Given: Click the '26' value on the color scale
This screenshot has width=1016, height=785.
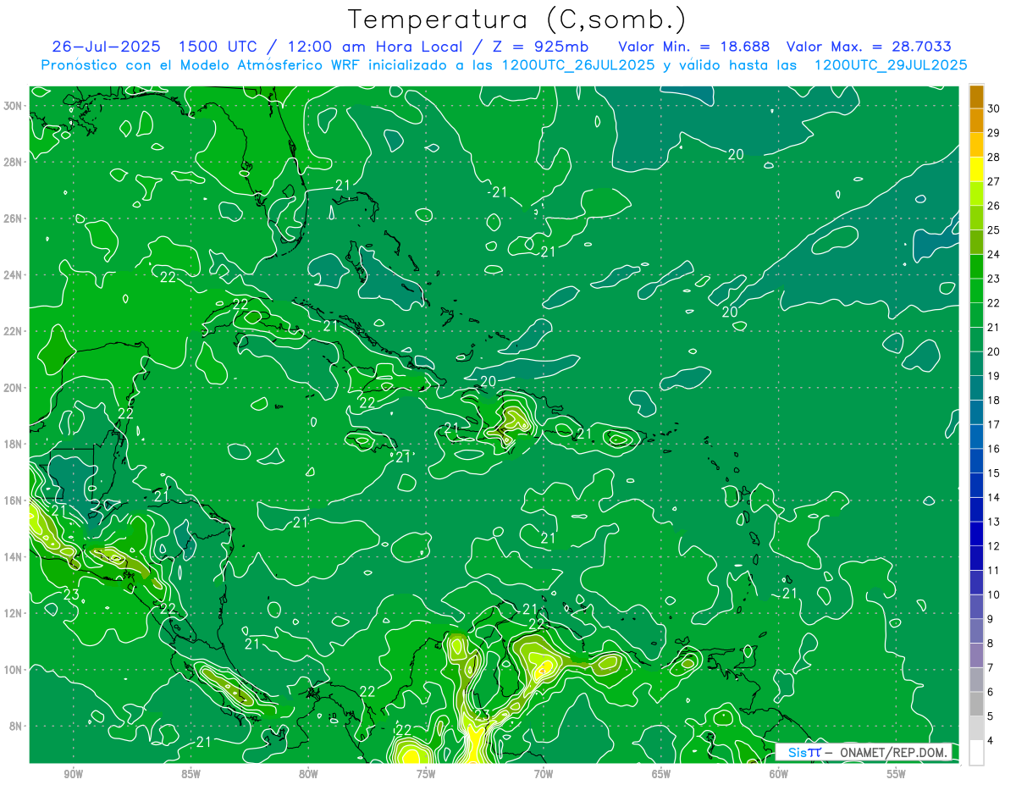Looking at the screenshot, I should 994,206.
